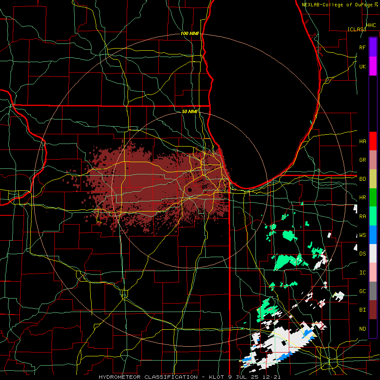Click the ND black legend color swatch

373,328
